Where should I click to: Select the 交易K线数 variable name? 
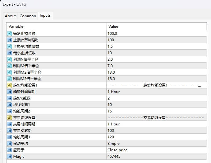[x=22, y=131]
